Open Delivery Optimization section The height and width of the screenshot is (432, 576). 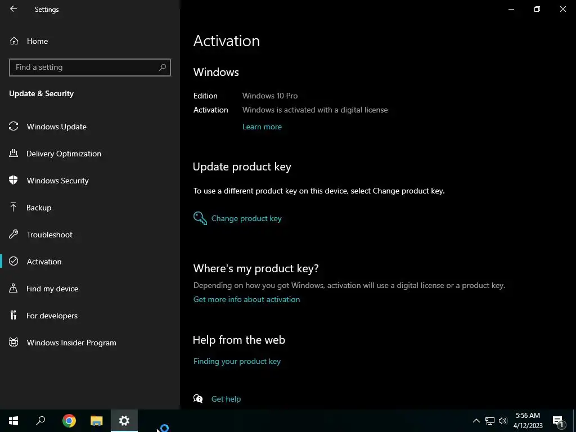point(90,154)
